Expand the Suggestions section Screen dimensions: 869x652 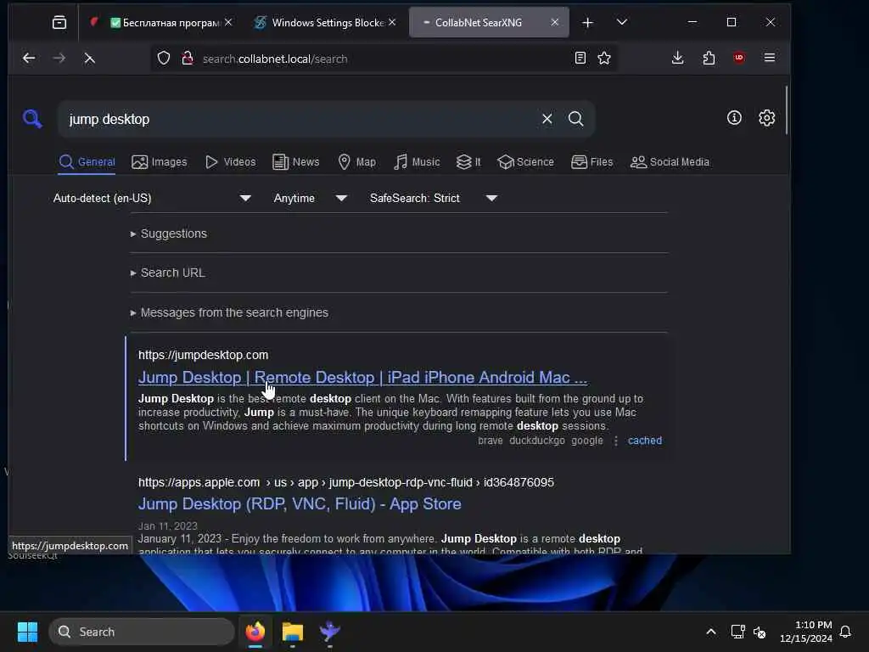(x=169, y=233)
